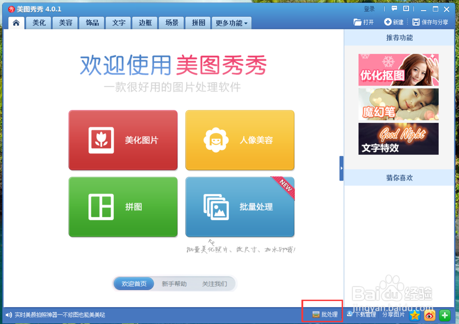Switch to the 文字 tab
This screenshot has height=324, width=459.
point(119,23)
